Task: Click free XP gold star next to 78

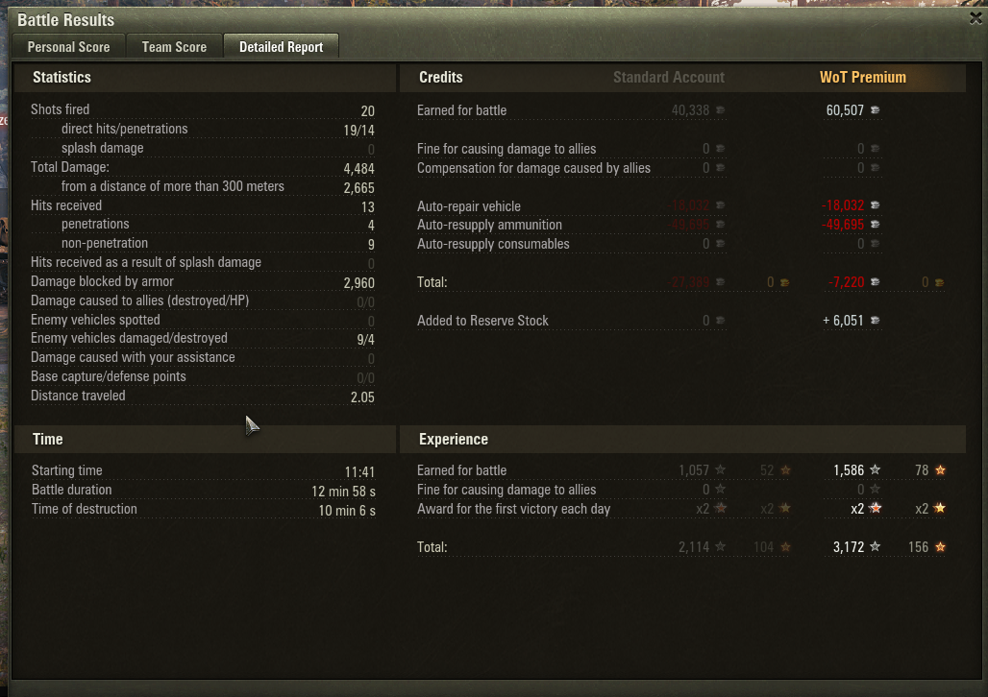Action: pyautogui.click(x=940, y=469)
